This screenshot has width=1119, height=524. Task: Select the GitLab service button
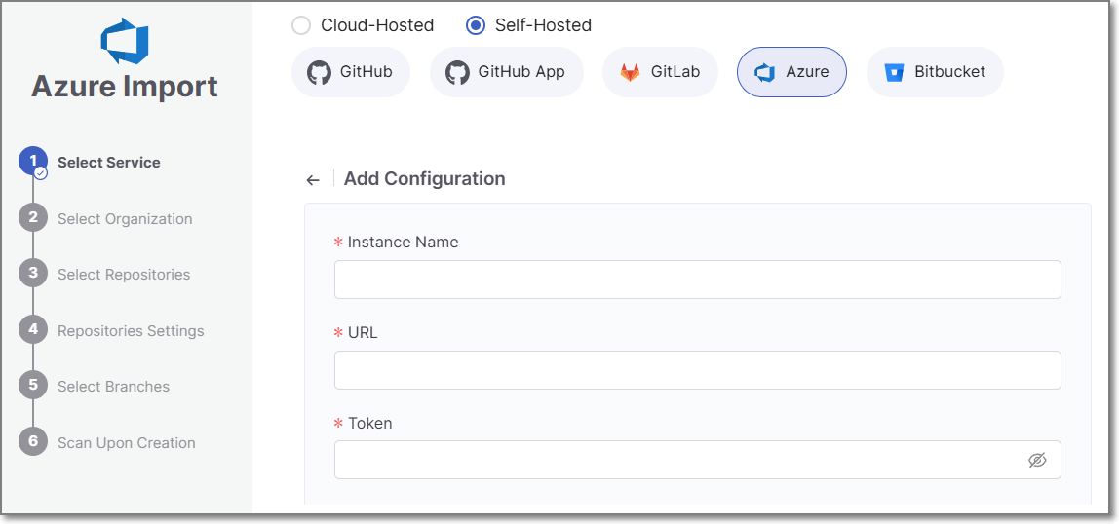click(x=660, y=72)
